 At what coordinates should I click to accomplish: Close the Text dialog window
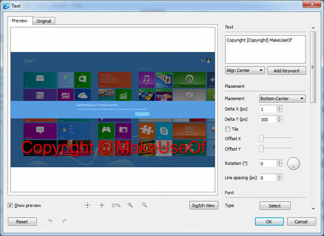point(312,4)
